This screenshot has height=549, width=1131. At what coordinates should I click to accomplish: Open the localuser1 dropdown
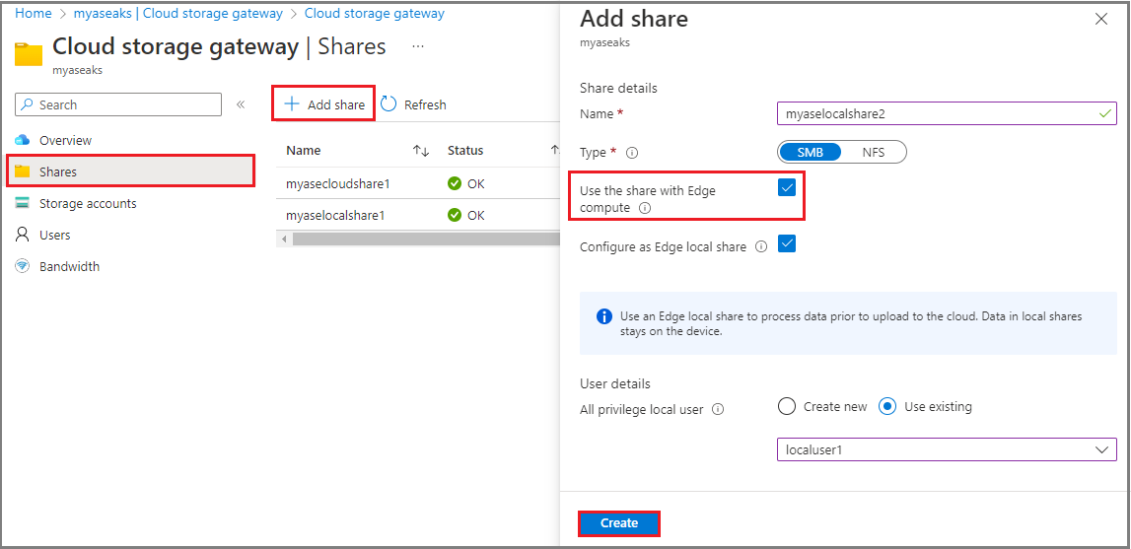(x=947, y=449)
